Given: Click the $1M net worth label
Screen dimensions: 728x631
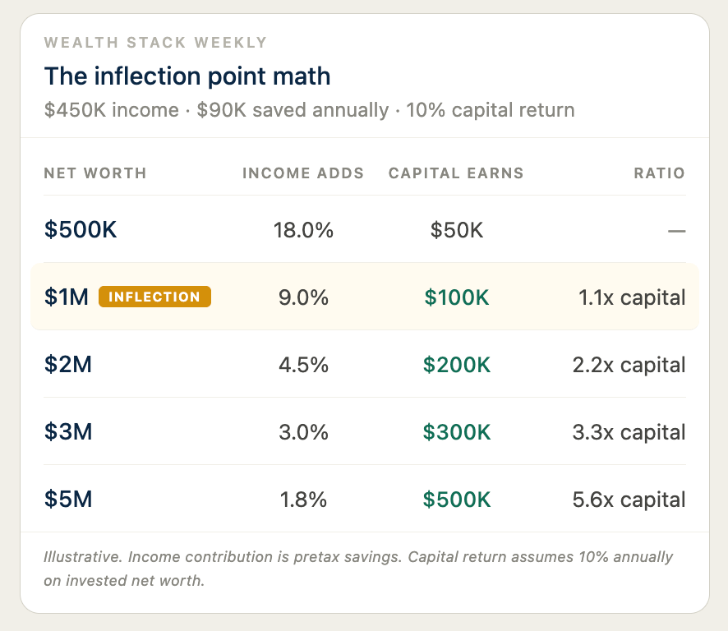Looking at the screenshot, I should coord(67,297).
